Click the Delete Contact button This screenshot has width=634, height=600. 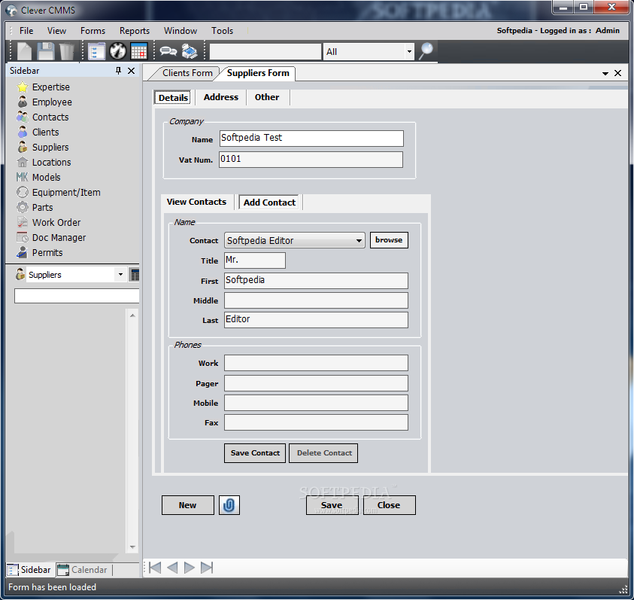323,452
